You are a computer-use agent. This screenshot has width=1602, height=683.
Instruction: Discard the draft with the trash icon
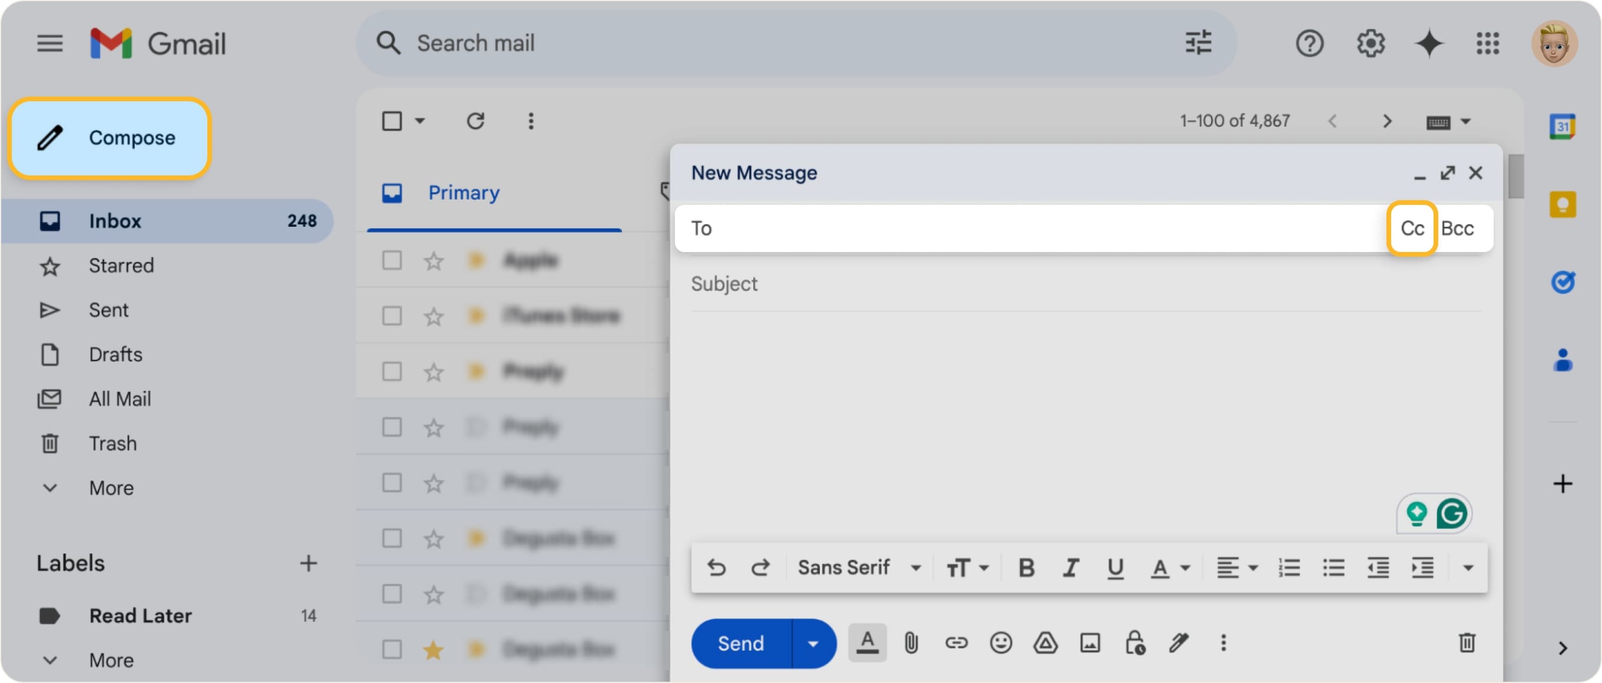coord(1467,643)
